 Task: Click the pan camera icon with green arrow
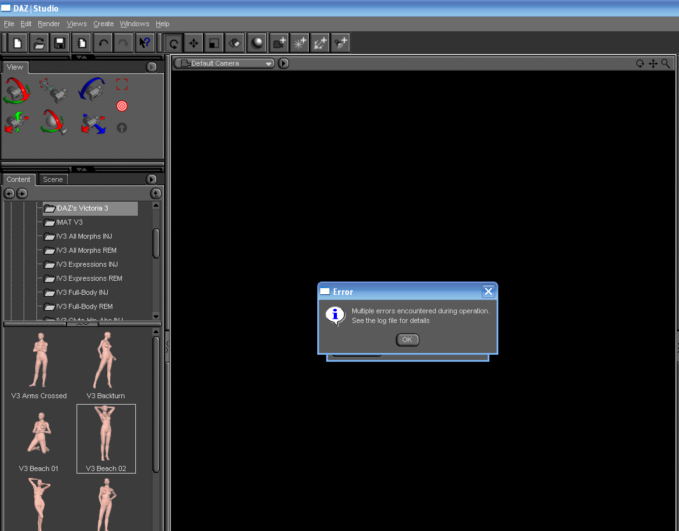17,122
